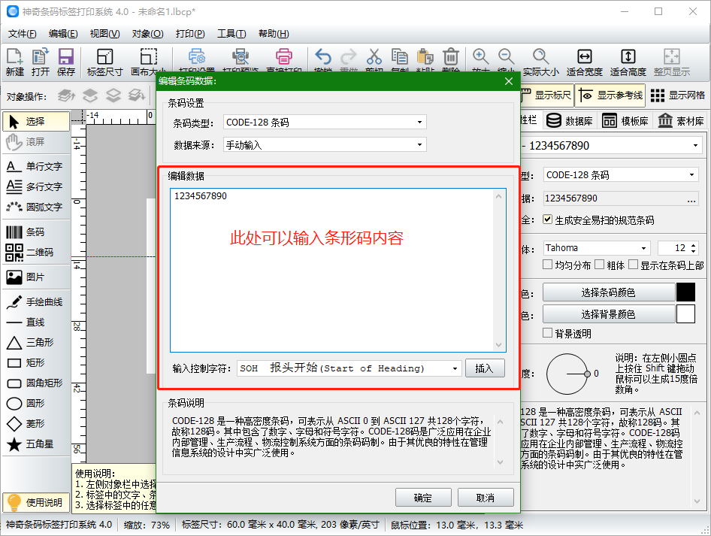Viewport: 711px width, 536px height.
Task: Toggle 显示标尺 ruler display
Action: (546, 95)
